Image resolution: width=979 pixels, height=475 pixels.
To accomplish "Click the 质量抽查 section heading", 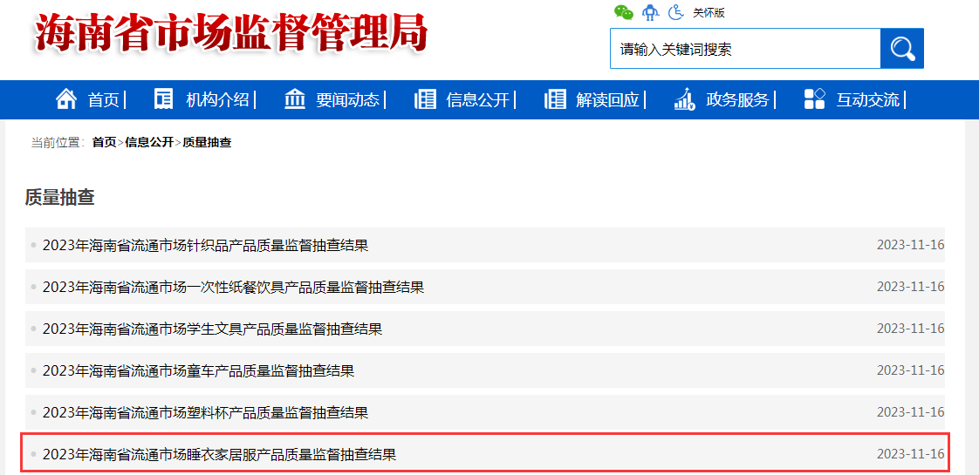I will [60, 198].
